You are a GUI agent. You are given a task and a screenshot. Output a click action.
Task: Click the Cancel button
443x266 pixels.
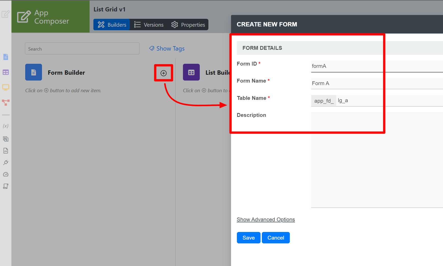coord(276,238)
